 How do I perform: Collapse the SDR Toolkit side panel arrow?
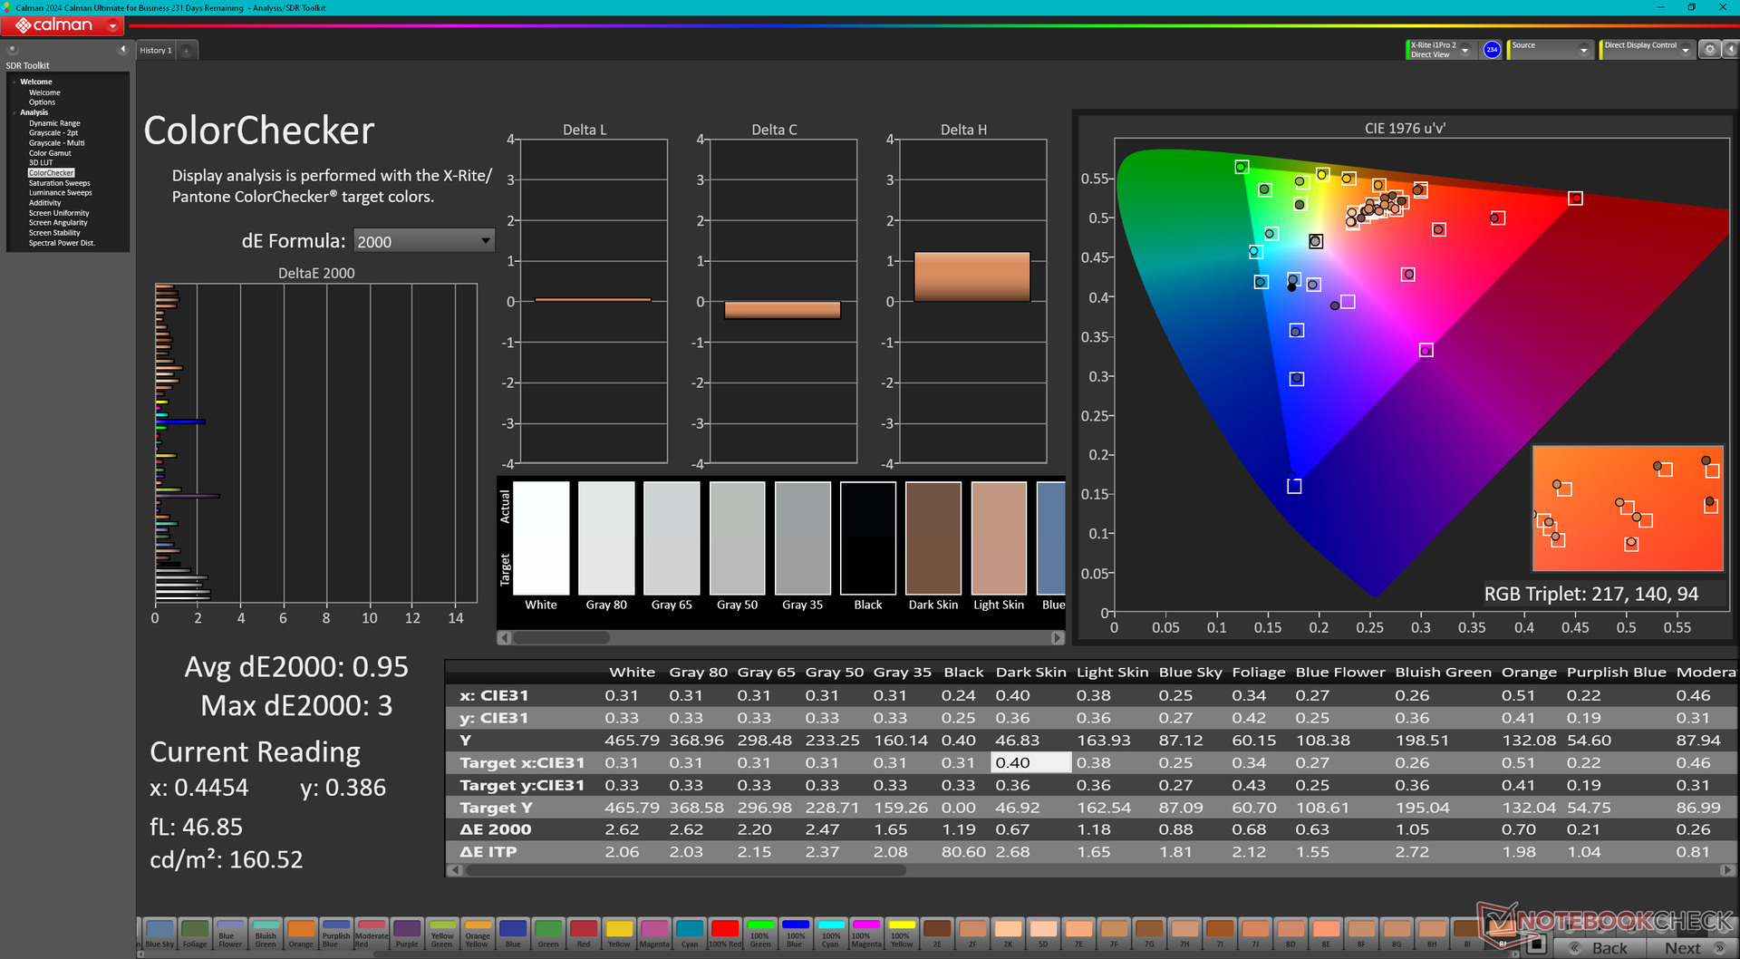click(123, 49)
